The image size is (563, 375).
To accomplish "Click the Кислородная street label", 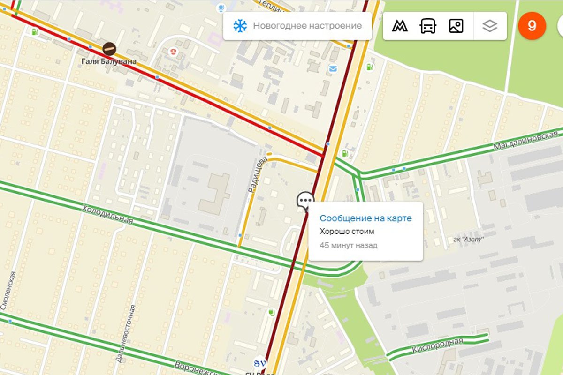I will 437,345.
